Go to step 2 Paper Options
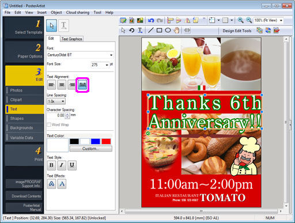This screenshot has width=295, height=223. 24,52
